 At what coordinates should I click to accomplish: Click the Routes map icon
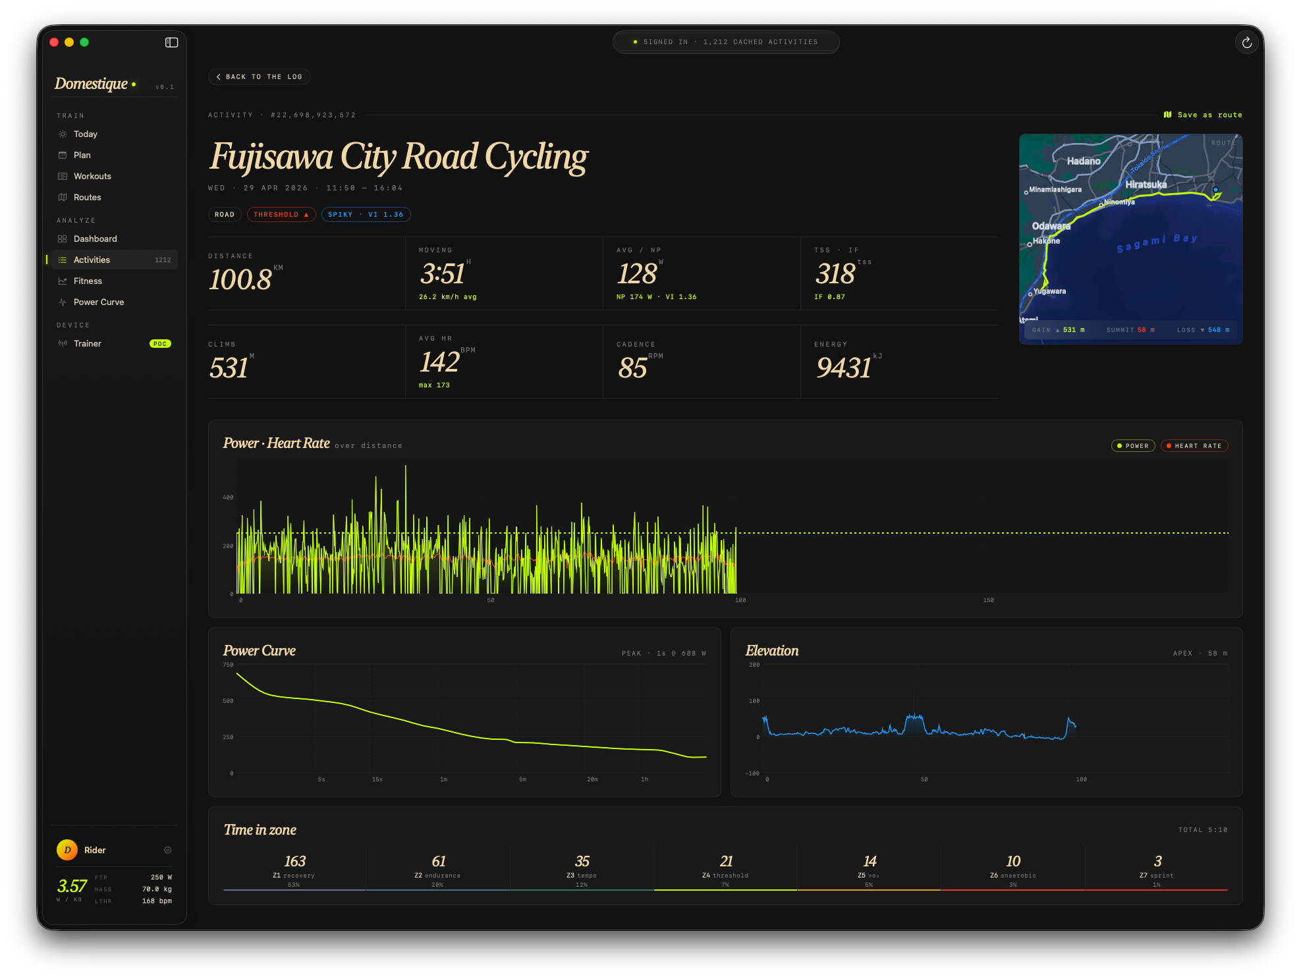coord(63,197)
